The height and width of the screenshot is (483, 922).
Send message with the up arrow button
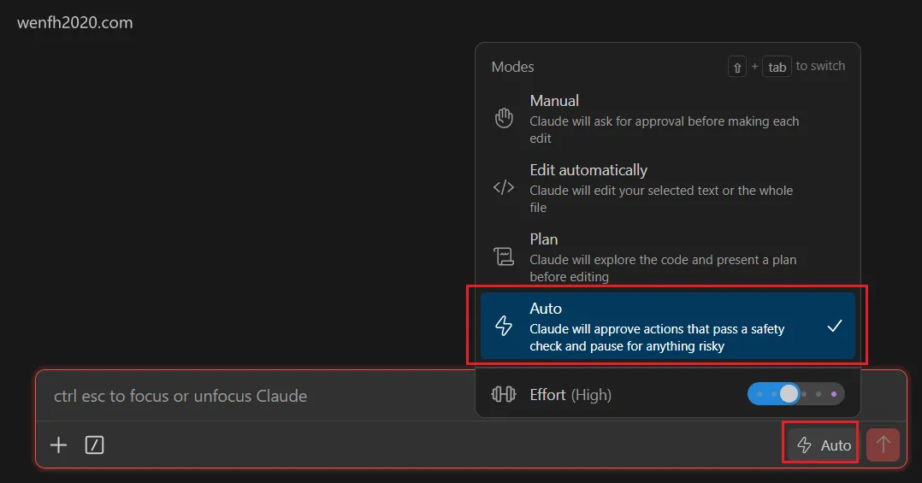click(x=883, y=445)
